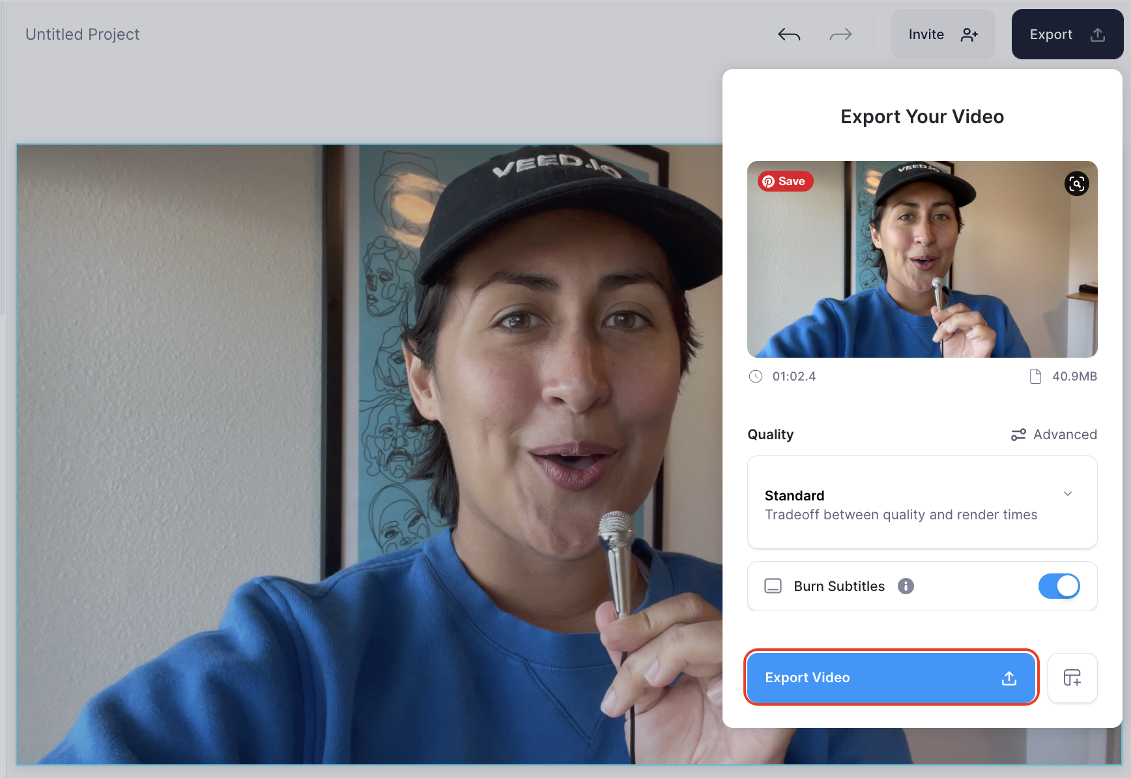The height and width of the screenshot is (778, 1131).
Task: Click the clock icon beside the duration
Action: pyautogui.click(x=756, y=376)
